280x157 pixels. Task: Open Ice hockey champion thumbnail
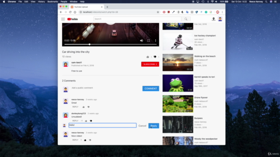point(178,42)
